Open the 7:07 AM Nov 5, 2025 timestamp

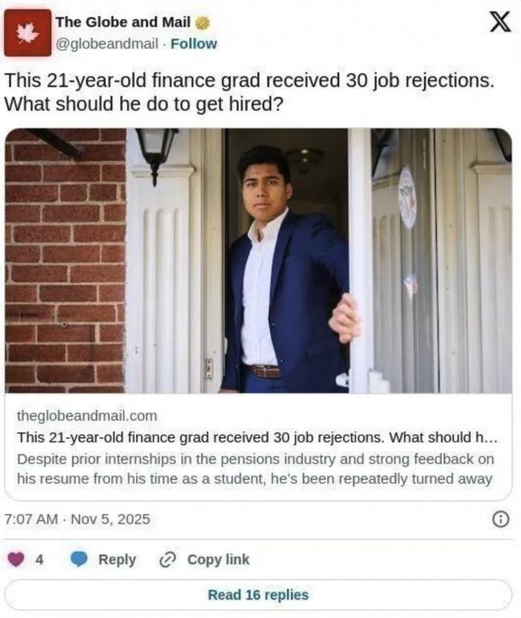(x=77, y=520)
